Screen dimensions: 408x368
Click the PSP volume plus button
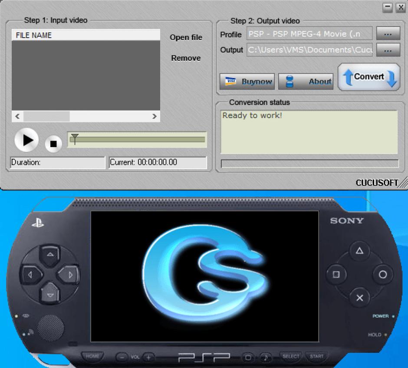click(x=148, y=357)
